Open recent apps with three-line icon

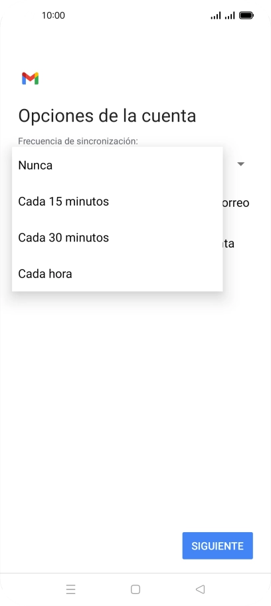(x=70, y=589)
